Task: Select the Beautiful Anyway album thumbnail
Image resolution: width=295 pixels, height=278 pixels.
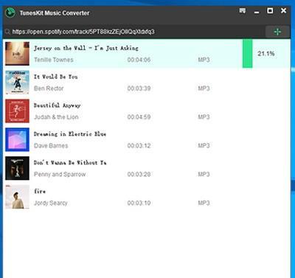Action: 17,111
